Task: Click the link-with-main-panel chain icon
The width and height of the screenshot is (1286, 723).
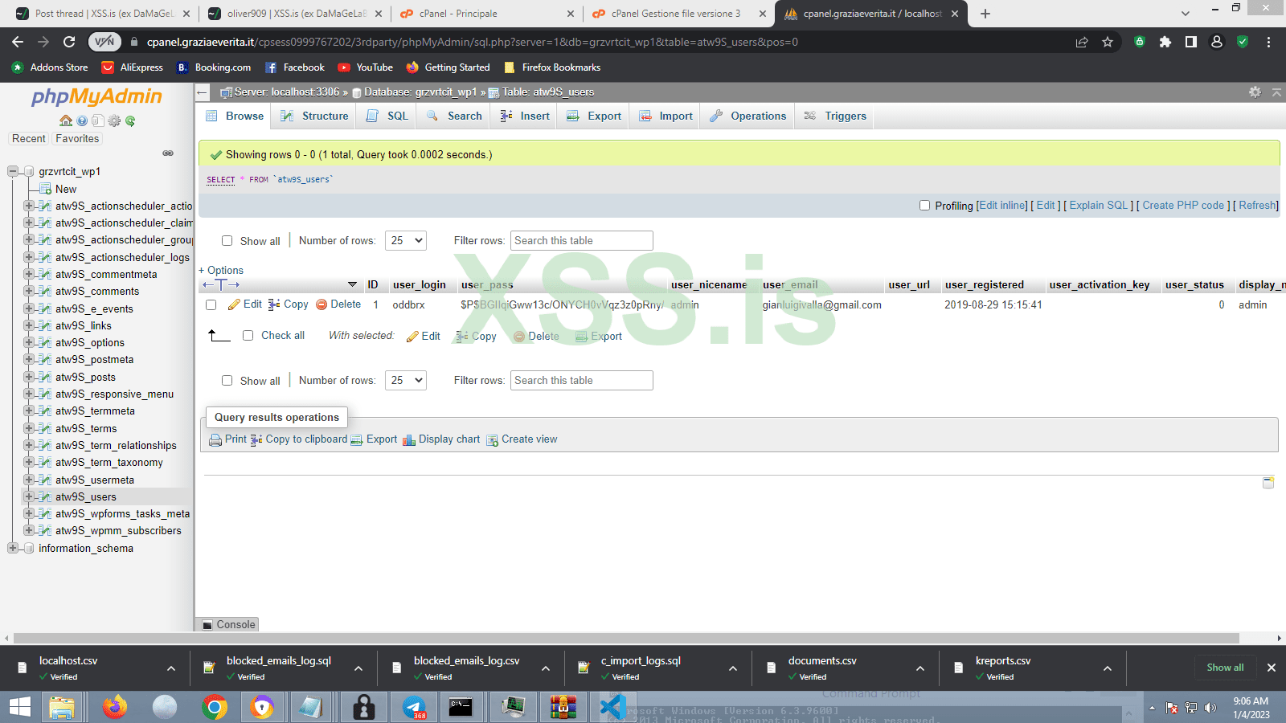Action: [x=168, y=153]
